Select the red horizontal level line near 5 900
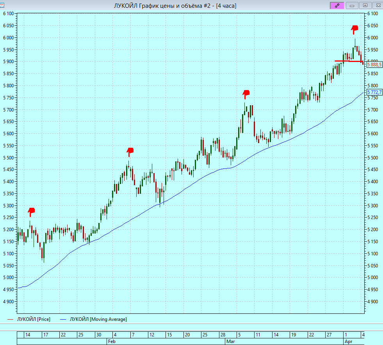The image size is (383, 345). [x=349, y=61]
